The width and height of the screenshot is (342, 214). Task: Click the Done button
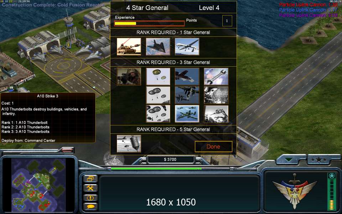point(213,147)
